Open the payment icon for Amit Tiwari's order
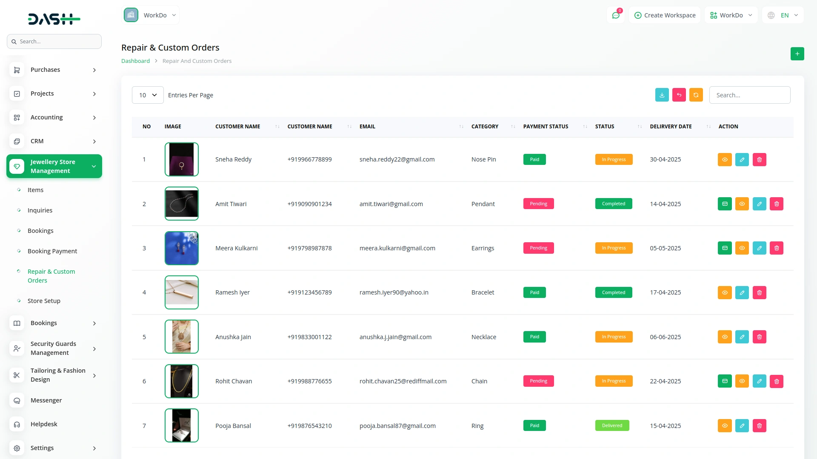 point(725,204)
